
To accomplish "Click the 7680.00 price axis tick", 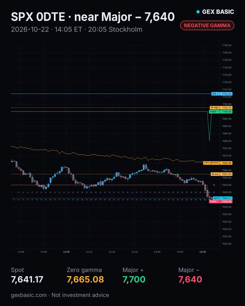I will 227,141.
